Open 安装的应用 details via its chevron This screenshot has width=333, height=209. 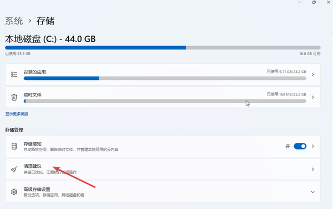(x=312, y=74)
